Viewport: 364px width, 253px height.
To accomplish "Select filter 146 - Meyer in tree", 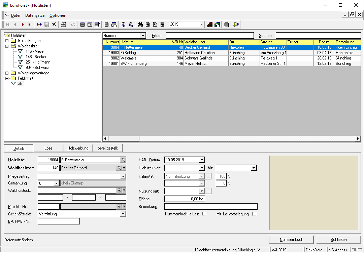I will point(35,51).
